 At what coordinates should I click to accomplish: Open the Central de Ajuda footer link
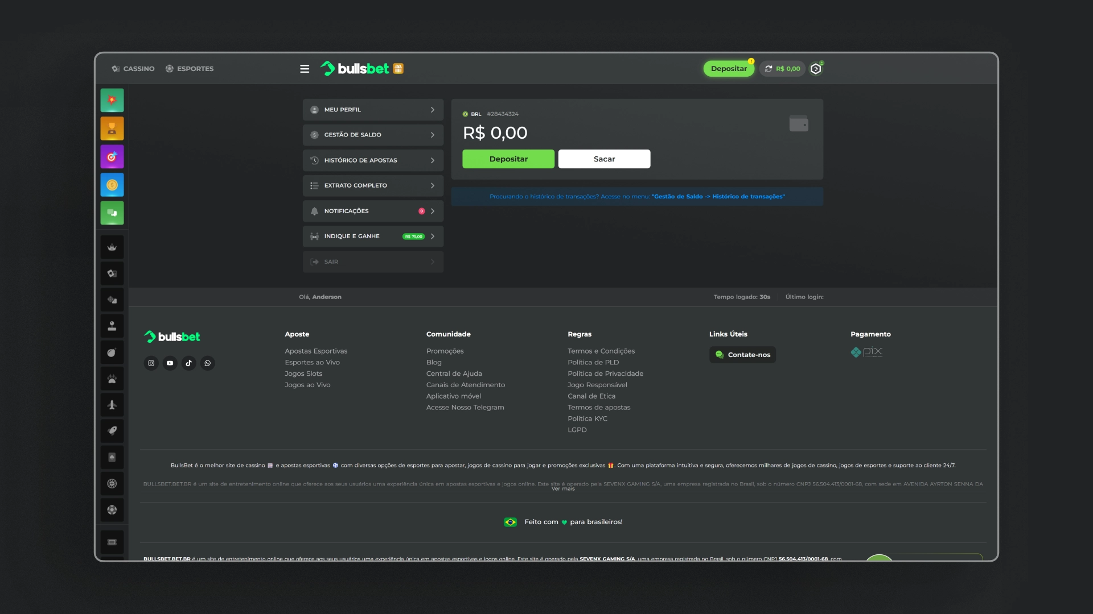pos(454,374)
